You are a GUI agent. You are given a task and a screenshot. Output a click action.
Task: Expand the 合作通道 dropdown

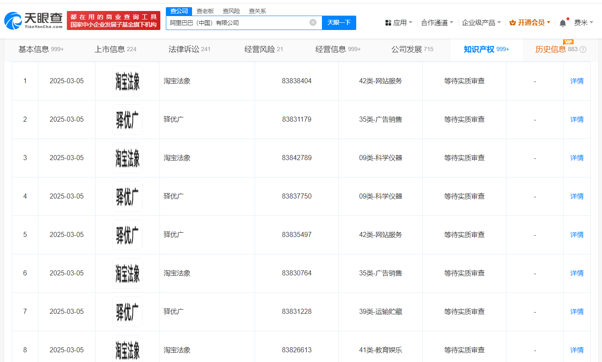point(437,22)
